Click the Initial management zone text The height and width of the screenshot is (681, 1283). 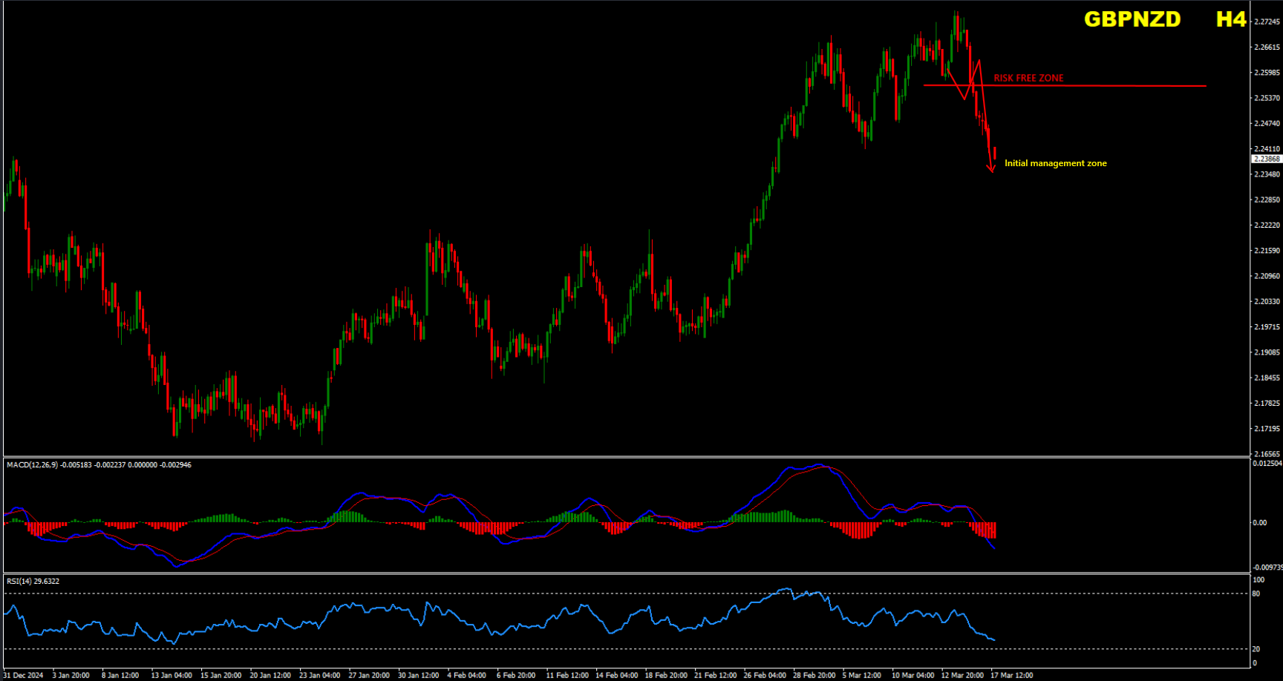click(x=1055, y=163)
